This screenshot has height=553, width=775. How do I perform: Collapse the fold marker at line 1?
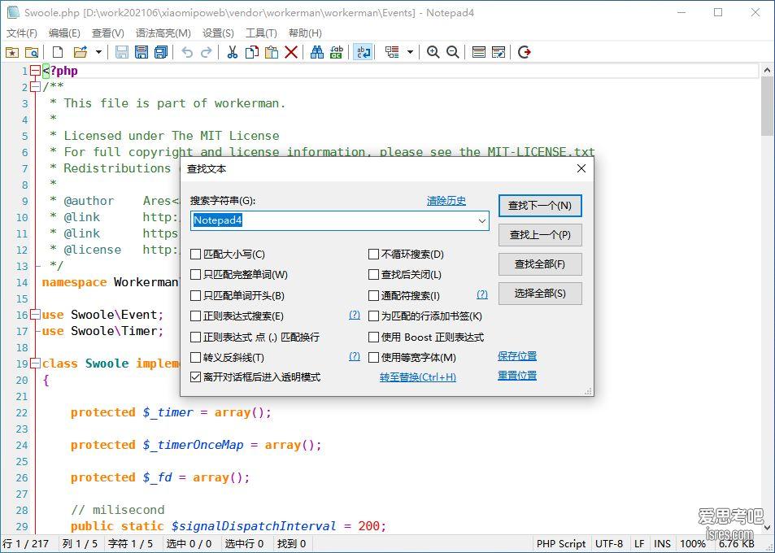pos(35,72)
